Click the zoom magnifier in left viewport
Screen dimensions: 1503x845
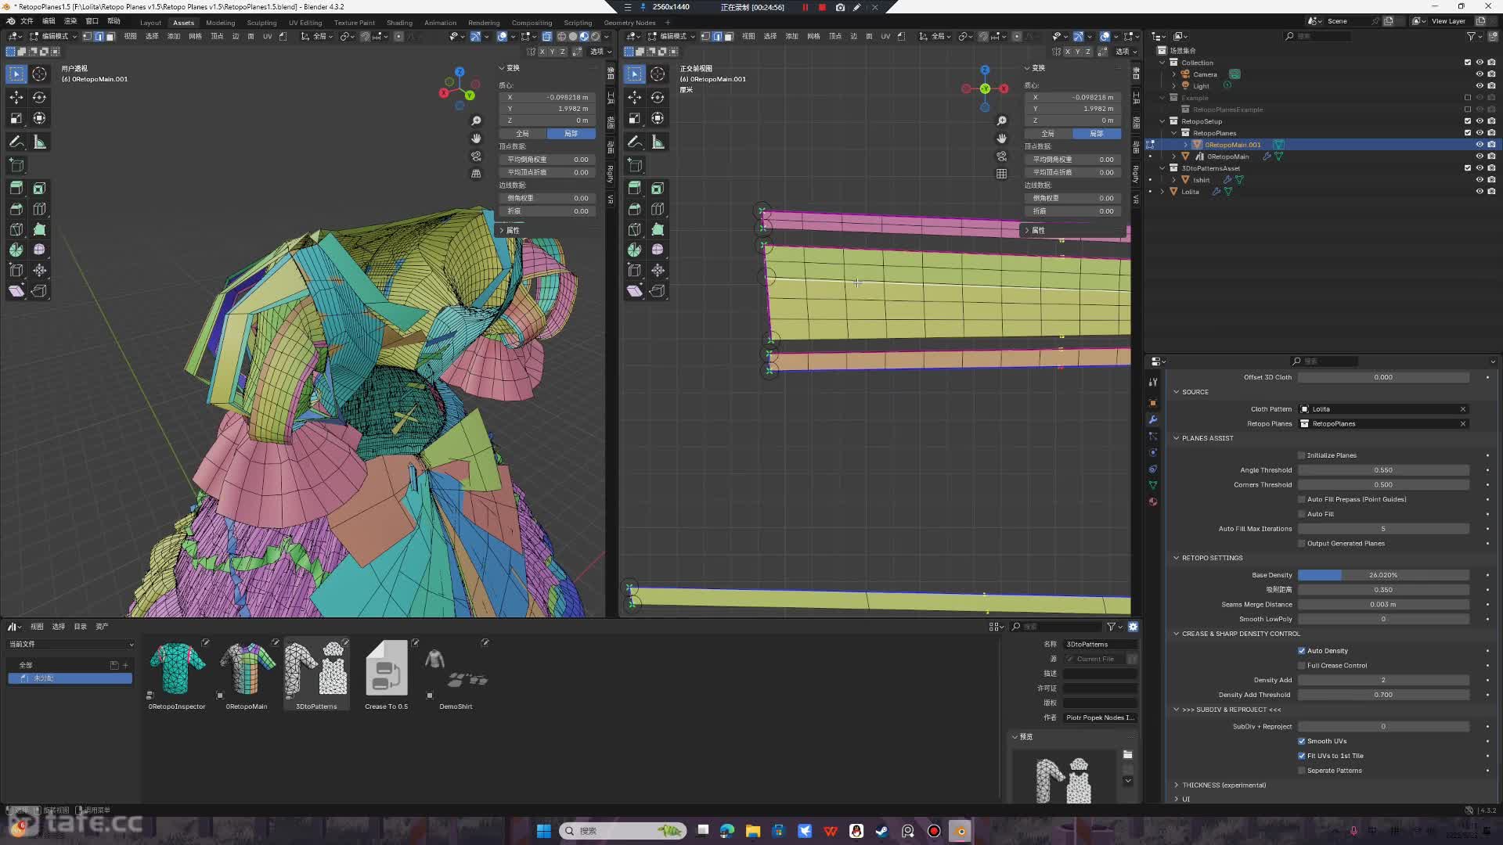(476, 121)
